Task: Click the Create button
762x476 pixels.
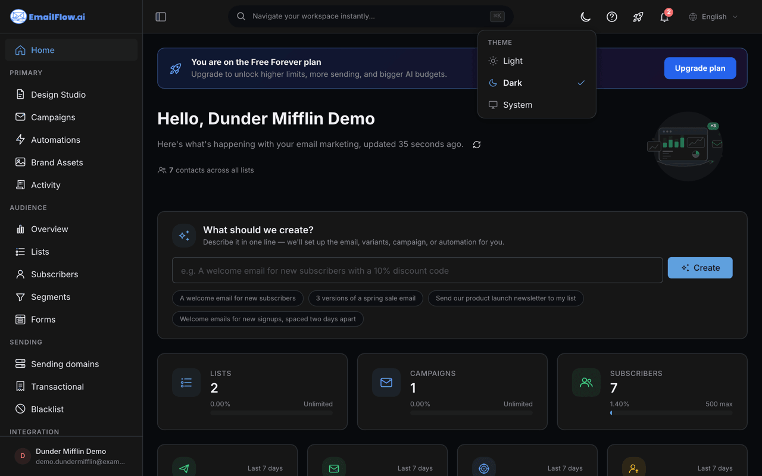Action: tap(700, 268)
